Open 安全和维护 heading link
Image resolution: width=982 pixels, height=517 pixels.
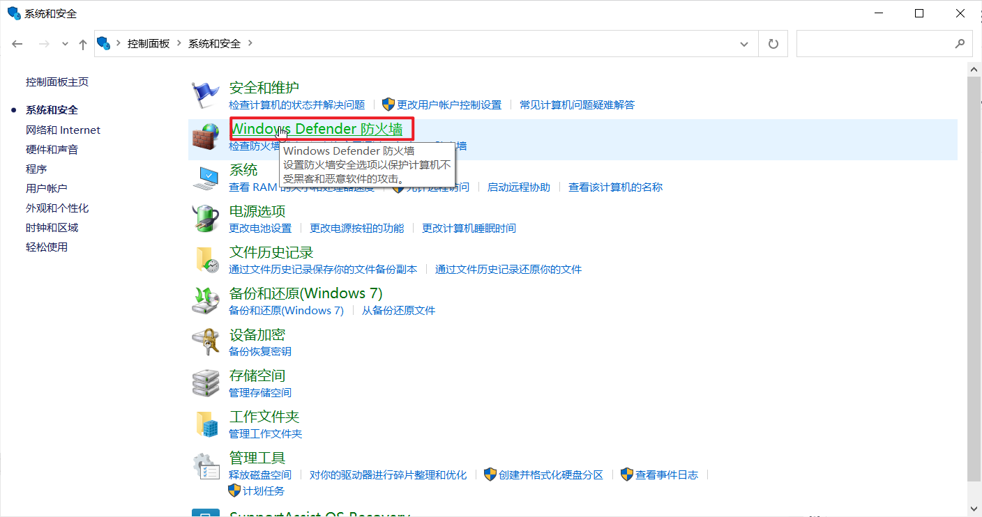coord(264,88)
